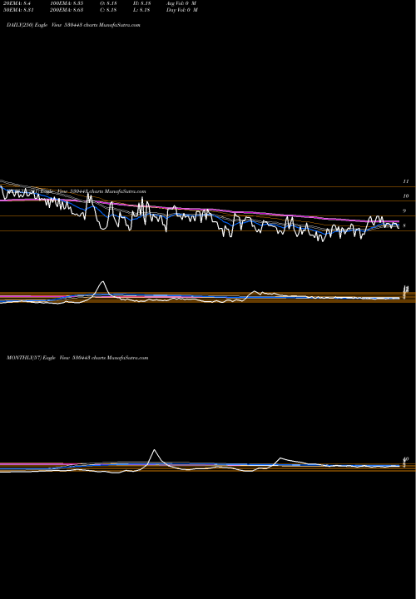Click the 200EMA: 8.68 value
The width and height of the screenshot is (416, 599).
pyautogui.click(x=67, y=10)
